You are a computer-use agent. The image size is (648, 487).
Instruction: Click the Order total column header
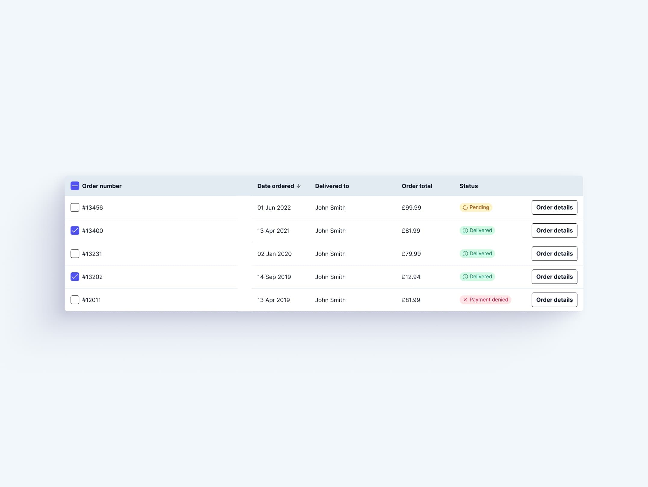pos(417,186)
